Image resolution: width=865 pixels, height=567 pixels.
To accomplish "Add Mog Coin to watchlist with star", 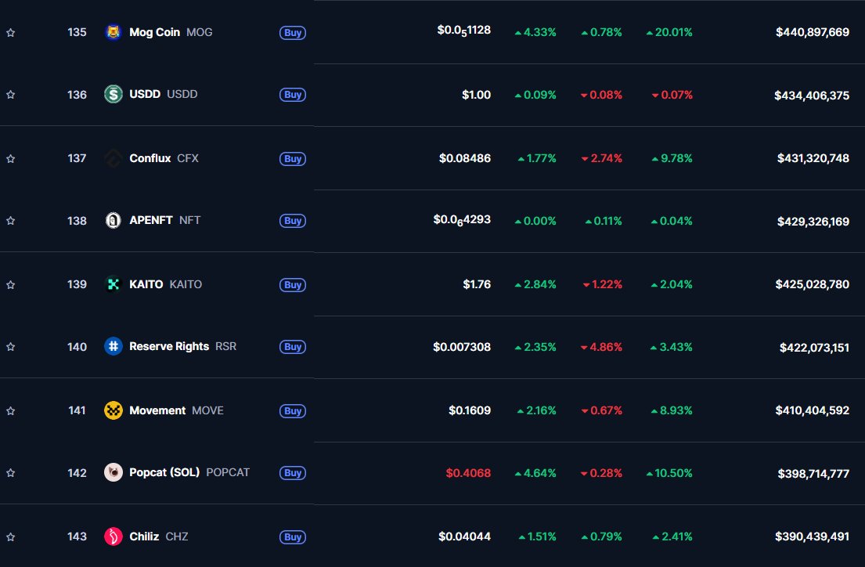I will pyautogui.click(x=10, y=33).
